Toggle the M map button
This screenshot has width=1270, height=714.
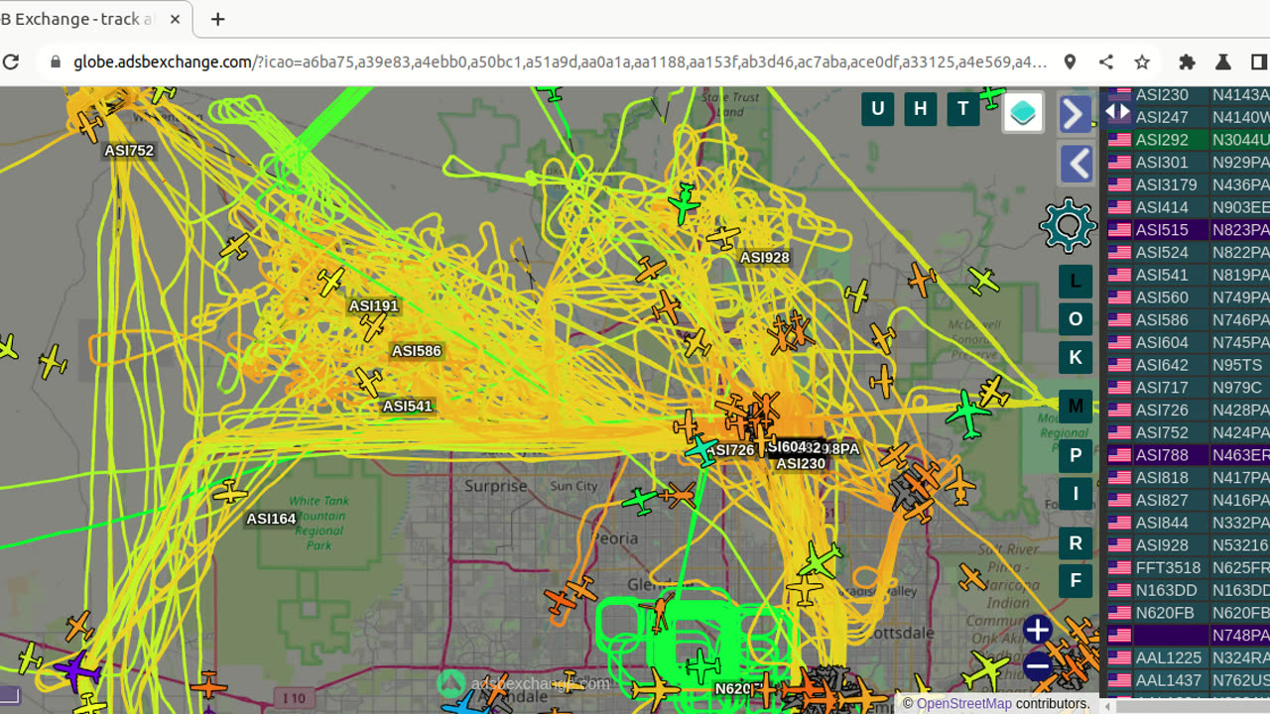(x=1076, y=407)
